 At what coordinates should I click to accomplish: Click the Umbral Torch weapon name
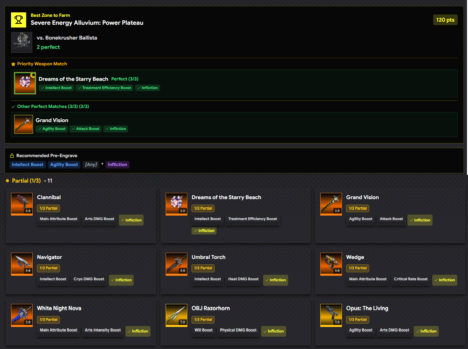tap(208, 257)
